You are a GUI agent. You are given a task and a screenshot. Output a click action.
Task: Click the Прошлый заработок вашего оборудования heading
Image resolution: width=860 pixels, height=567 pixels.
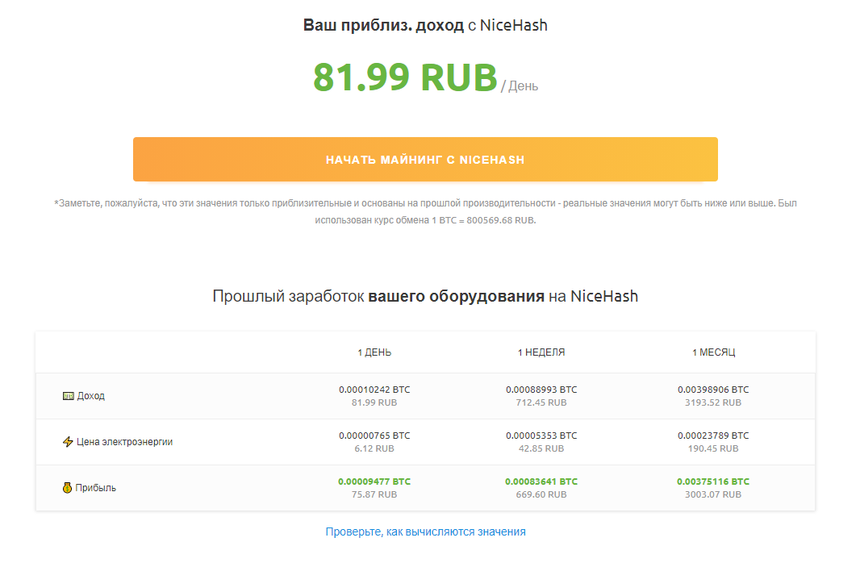tap(425, 296)
